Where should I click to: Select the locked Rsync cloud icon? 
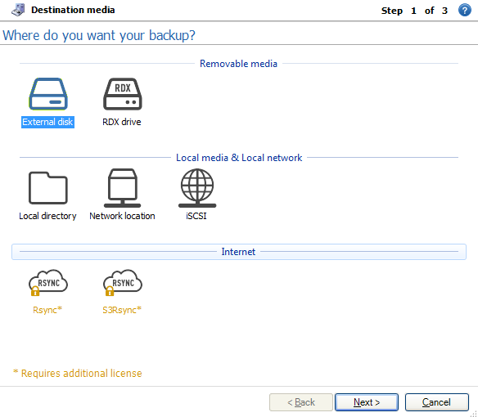48,283
